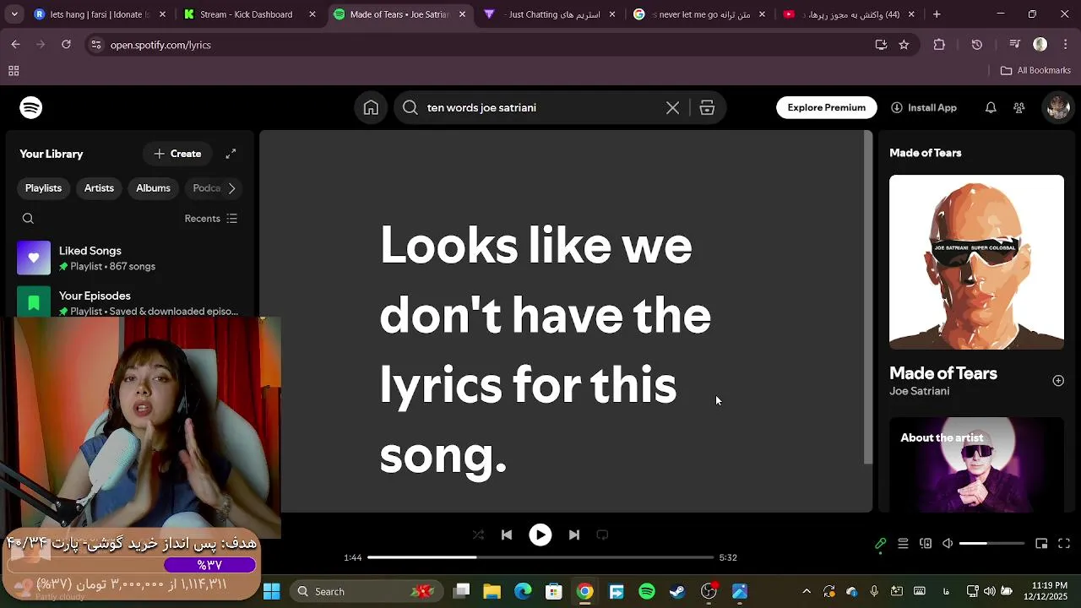Show more library filters with chevron arrow
The width and height of the screenshot is (1081, 608).
pyautogui.click(x=231, y=188)
